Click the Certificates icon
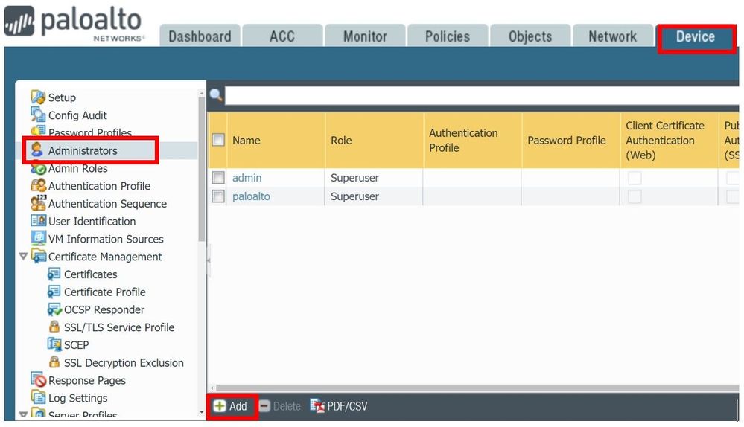744x427 pixels. [x=54, y=274]
